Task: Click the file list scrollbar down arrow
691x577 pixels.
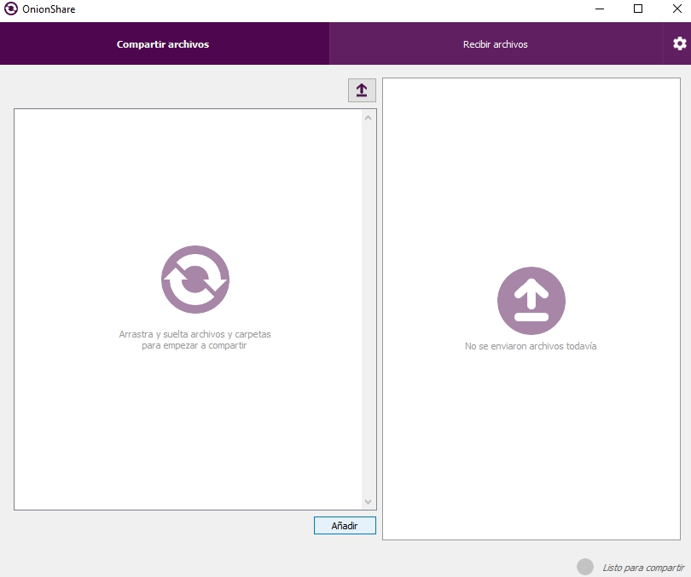Action: coord(369,502)
